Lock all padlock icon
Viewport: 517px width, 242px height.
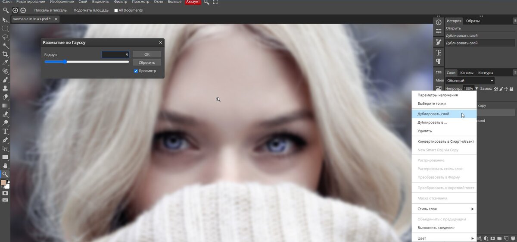tap(511, 88)
